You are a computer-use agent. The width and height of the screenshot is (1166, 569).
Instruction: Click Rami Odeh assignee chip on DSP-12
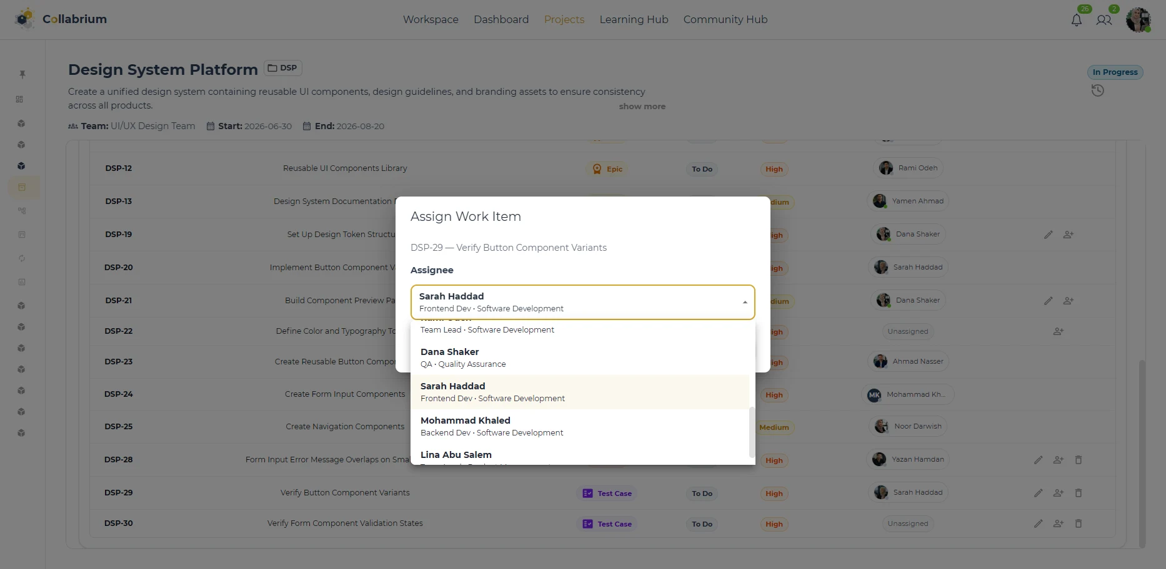(x=909, y=168)
